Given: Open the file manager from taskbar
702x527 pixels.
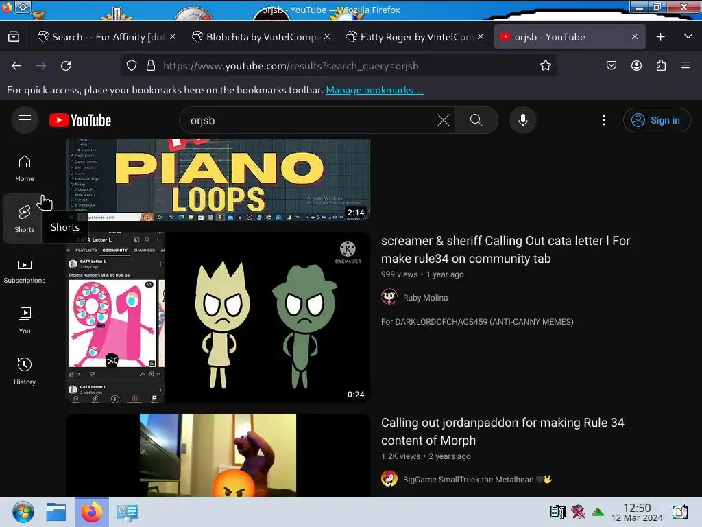Looking at the screenshot, I should pyautogui.click(x=56, y=512).
